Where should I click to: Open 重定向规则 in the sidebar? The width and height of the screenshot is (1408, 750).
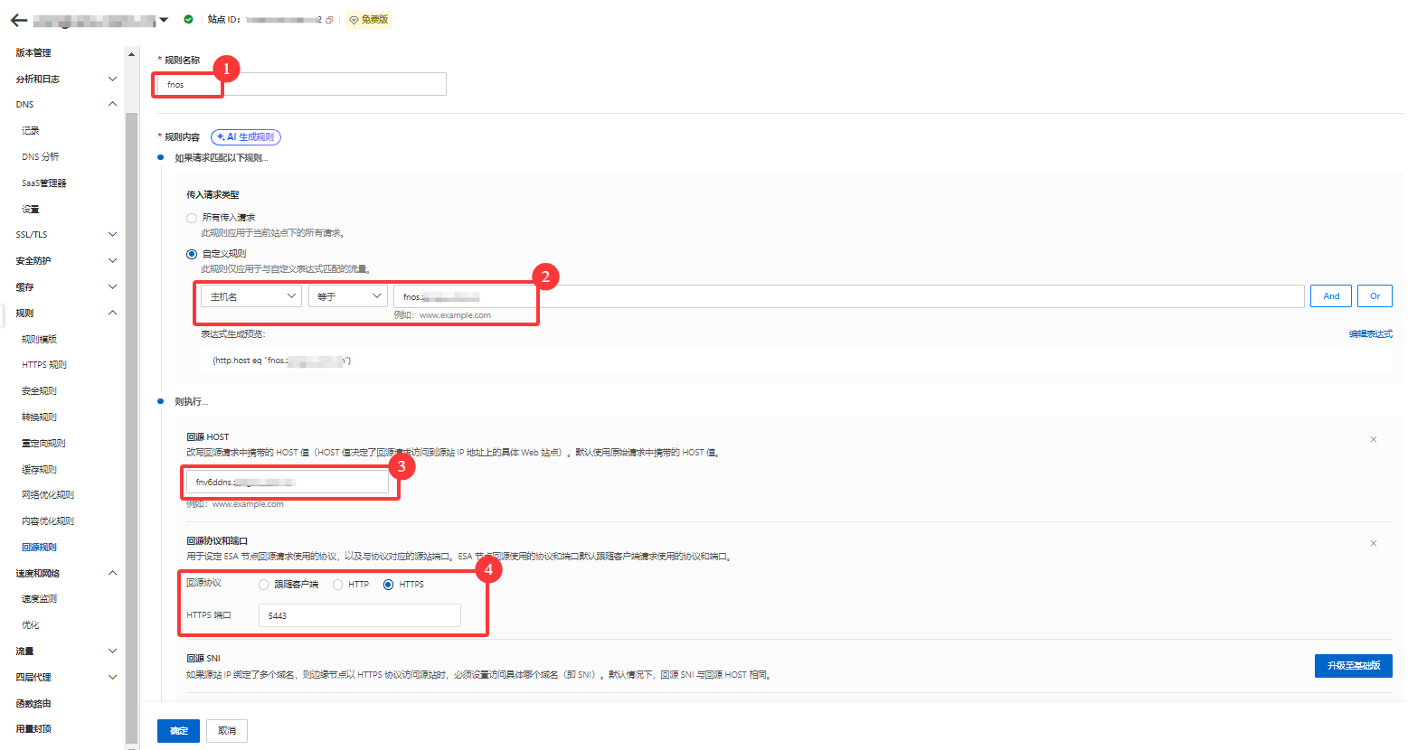[x=43, y=444]
